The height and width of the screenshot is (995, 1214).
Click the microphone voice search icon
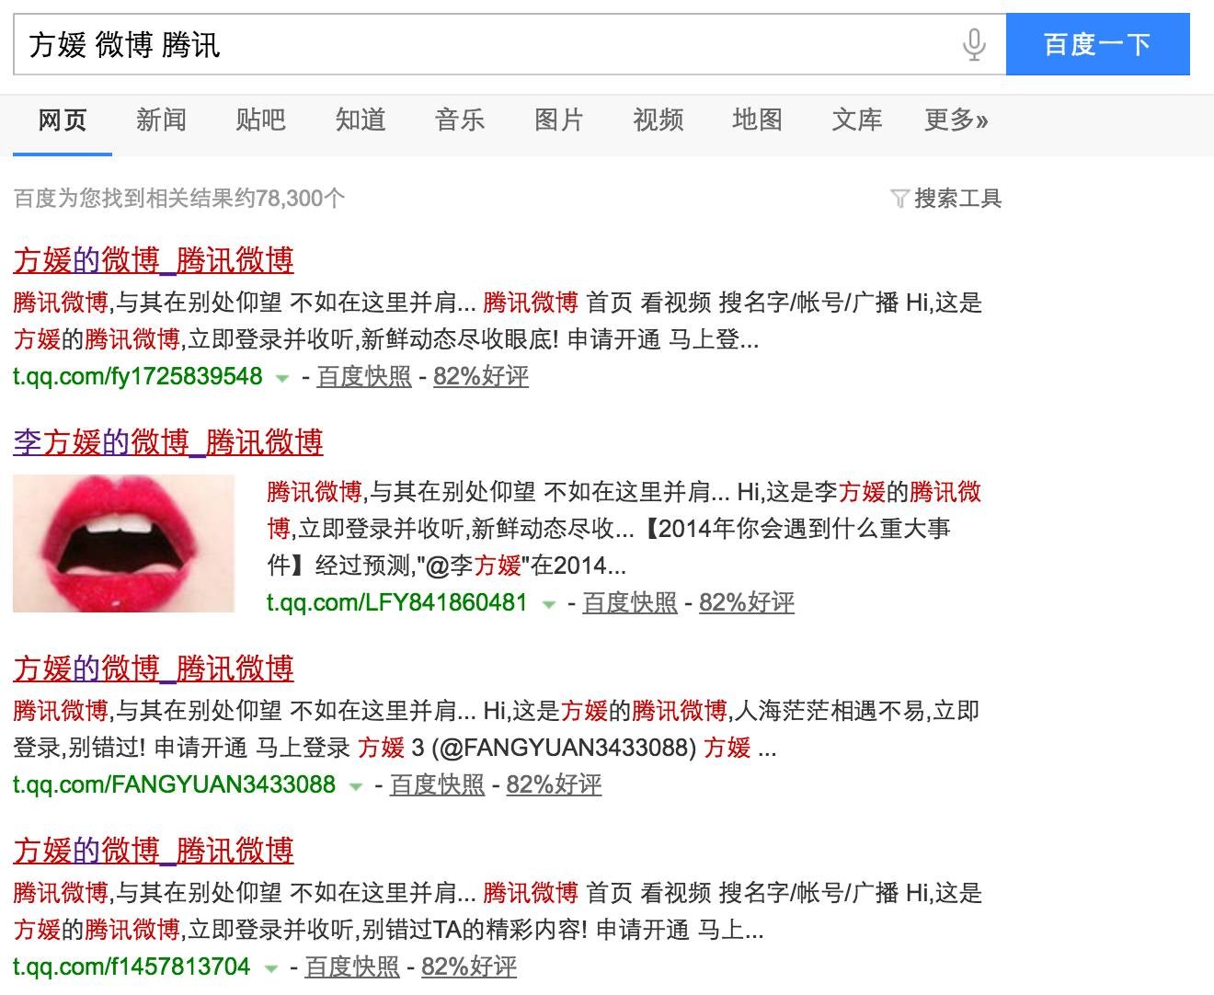974,44
